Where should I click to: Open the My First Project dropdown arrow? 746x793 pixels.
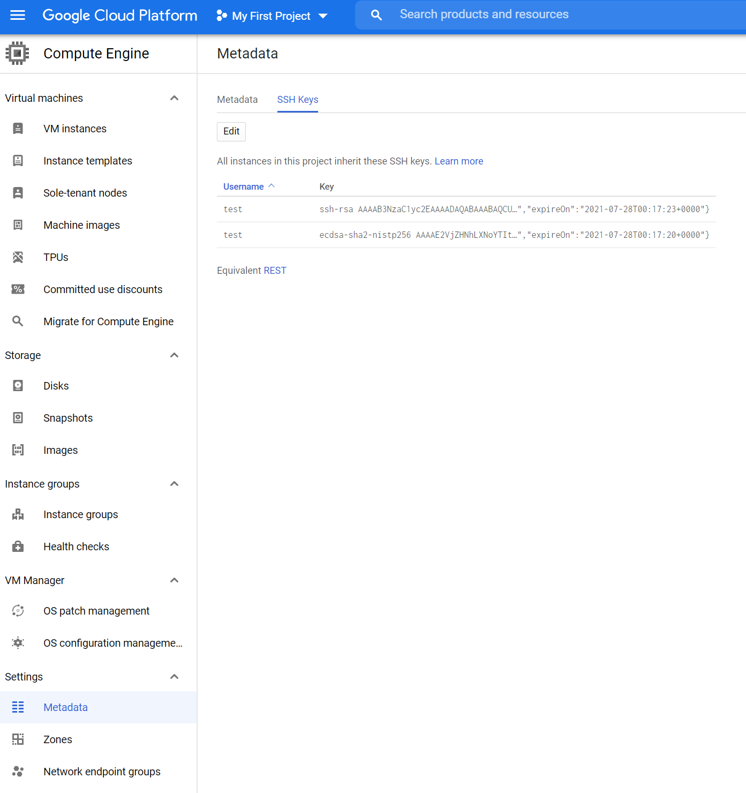click(x=323, y=16)
